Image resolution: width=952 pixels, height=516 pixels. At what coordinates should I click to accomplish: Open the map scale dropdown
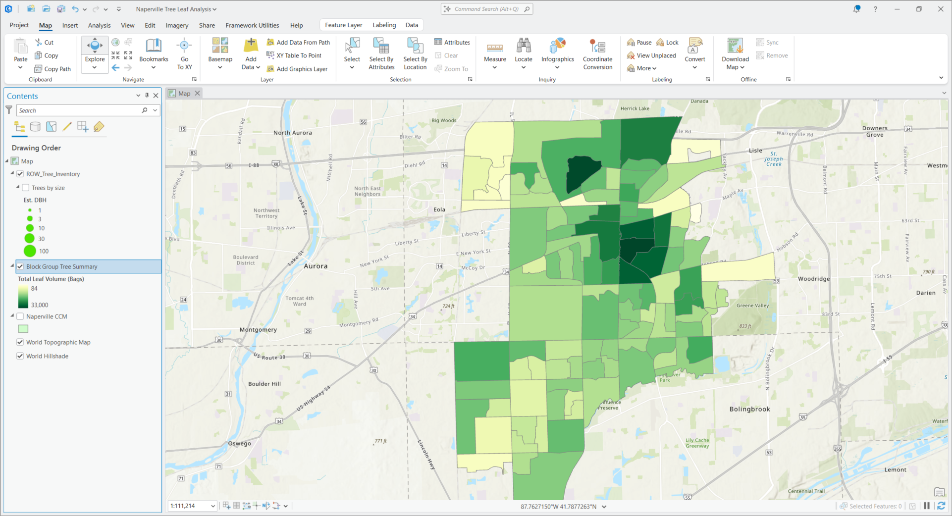pyautogui.click(x=213, y=506)
